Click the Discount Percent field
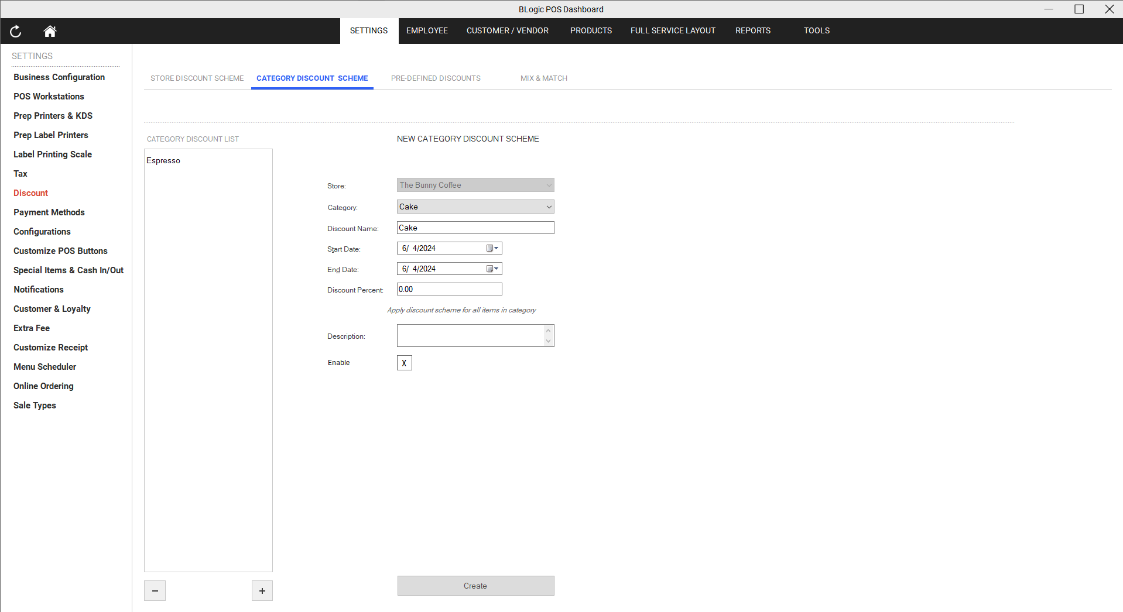Screen dimensions: 1123x612 point(449,290)
